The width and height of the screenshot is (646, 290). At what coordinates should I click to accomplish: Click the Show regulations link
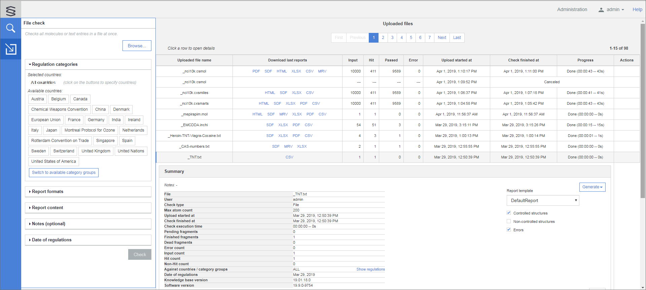[x=370, y=269]
